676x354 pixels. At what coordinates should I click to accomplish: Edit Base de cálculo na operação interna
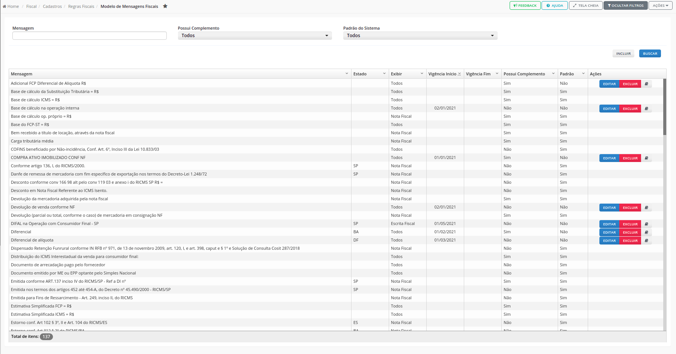point(609,109)
